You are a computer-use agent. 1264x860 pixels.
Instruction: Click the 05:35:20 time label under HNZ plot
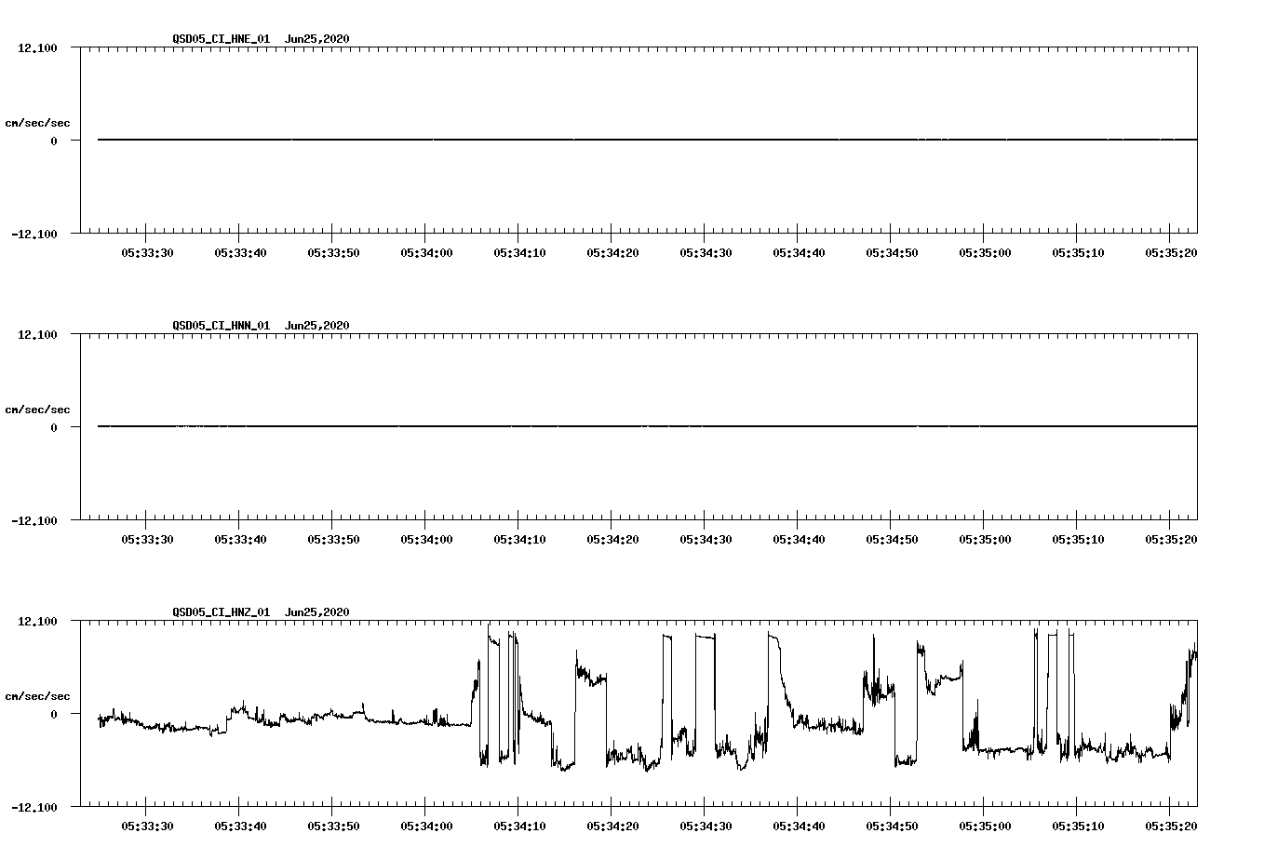pos(1171,826)
